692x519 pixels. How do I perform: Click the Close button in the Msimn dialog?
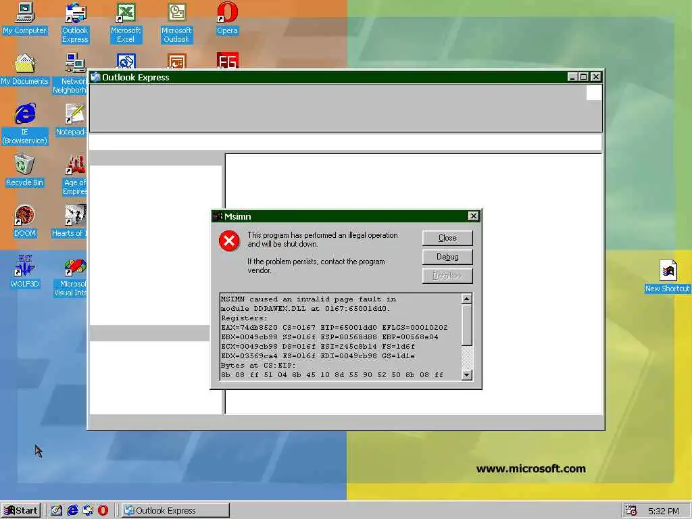[447, 238]
